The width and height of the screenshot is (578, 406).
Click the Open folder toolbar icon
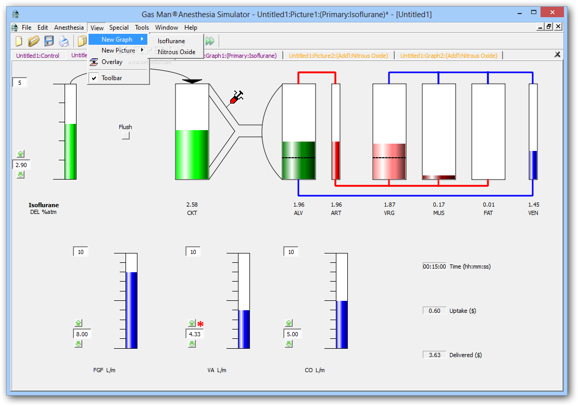(x=33, y=41)
